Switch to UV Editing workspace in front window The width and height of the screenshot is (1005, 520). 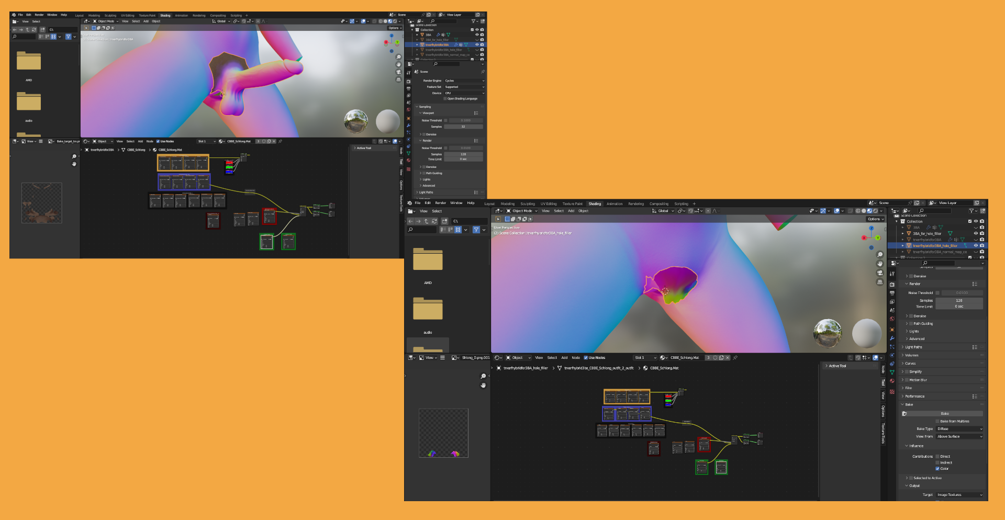click(549, 204)
